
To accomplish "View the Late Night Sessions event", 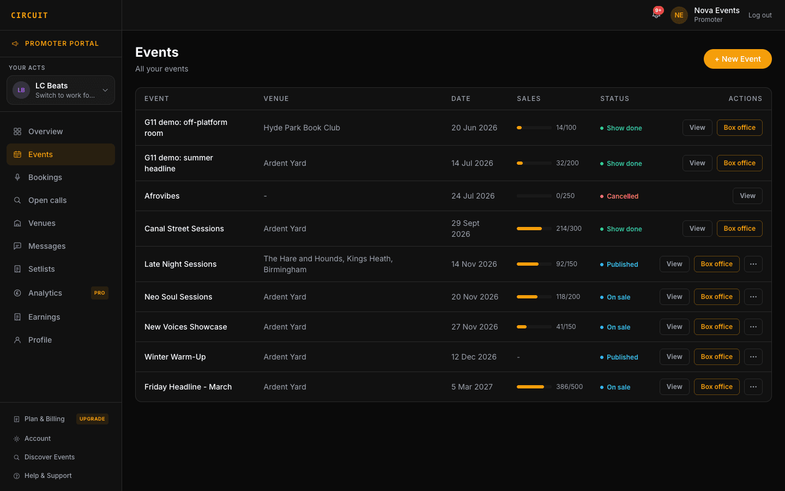I will (x=674, y=264).
